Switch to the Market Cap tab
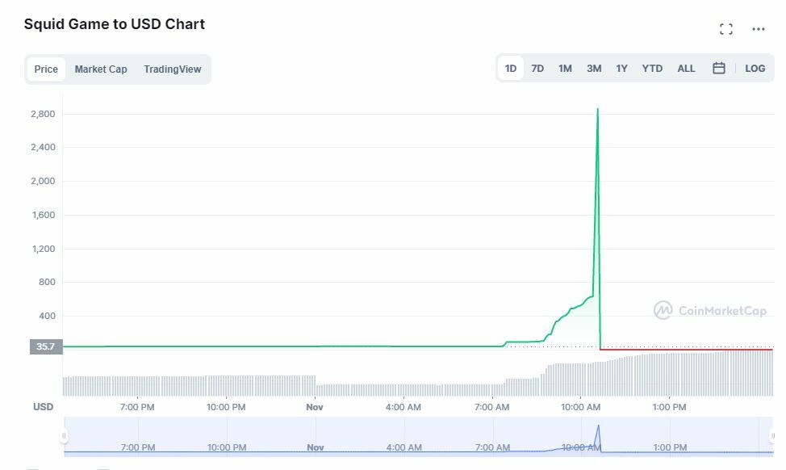This screenshot has height=470, width=786. tap(101, 69)
